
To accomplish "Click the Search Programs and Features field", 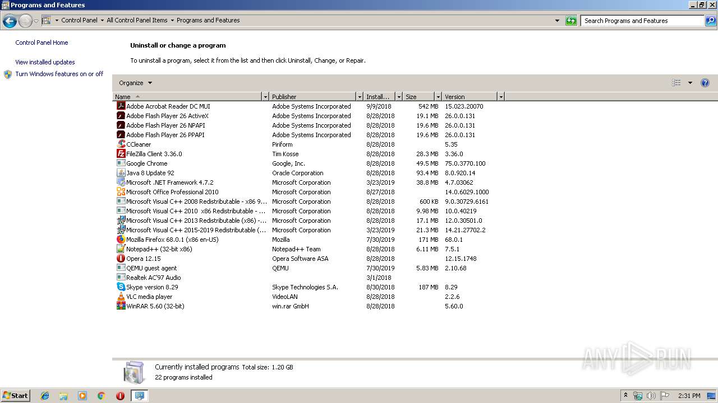I will pyautogui.click(x=642, y=21).
